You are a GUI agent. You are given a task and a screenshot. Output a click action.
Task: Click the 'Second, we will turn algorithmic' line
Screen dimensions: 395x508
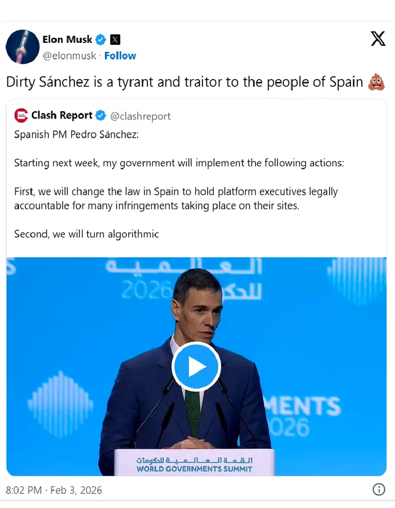[x=86, y=234]
